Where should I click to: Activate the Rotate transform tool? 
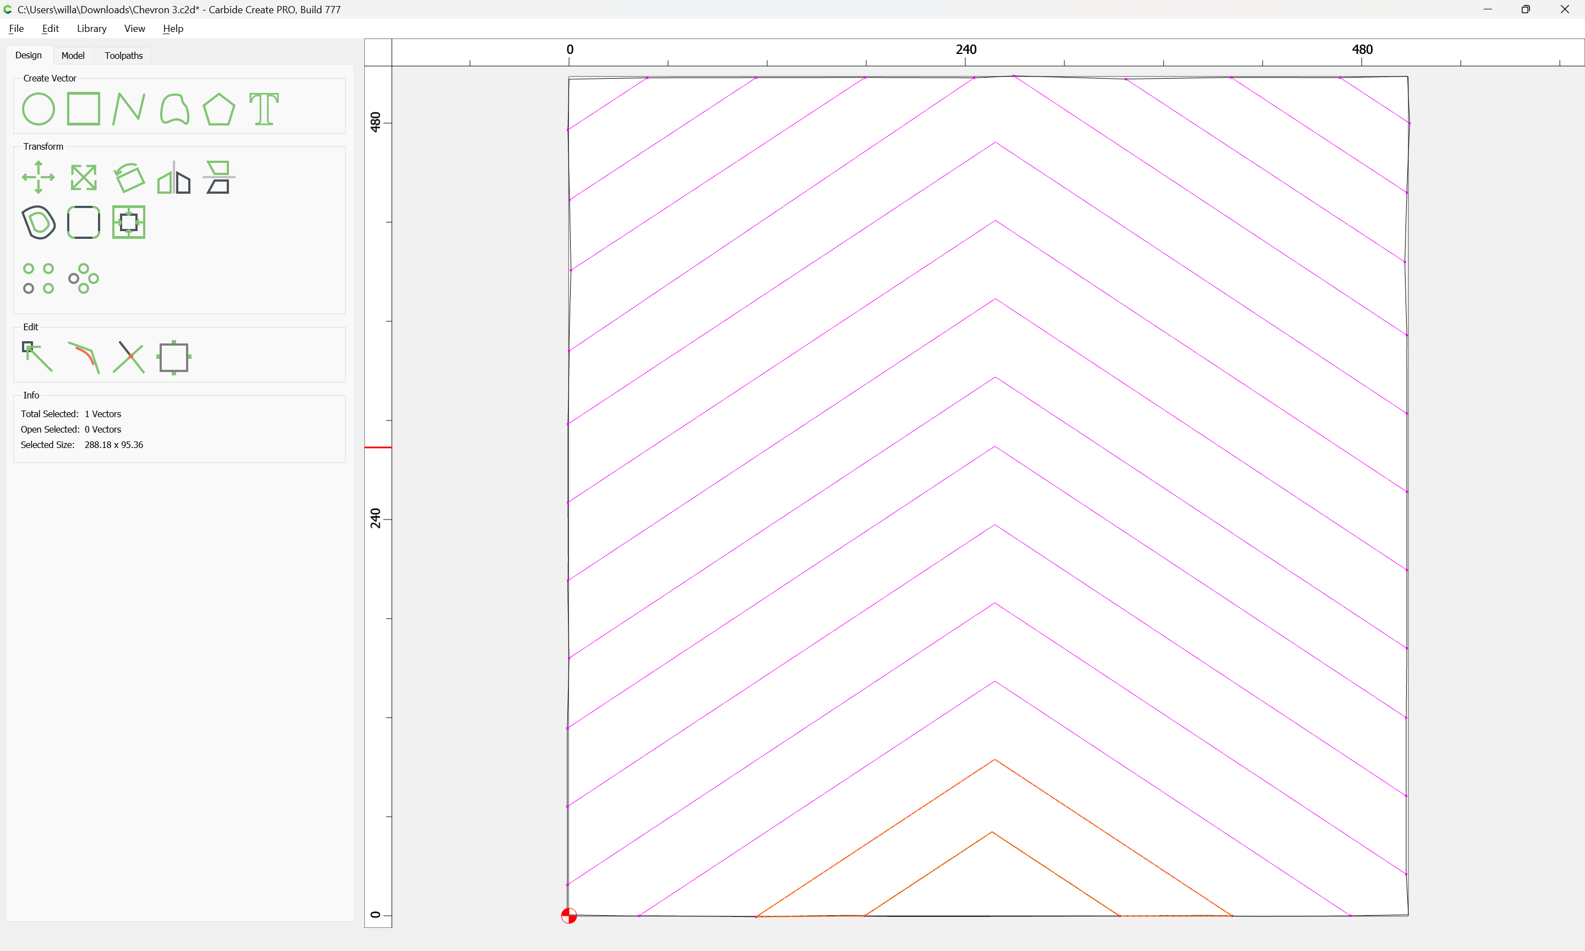click(129, 178)
